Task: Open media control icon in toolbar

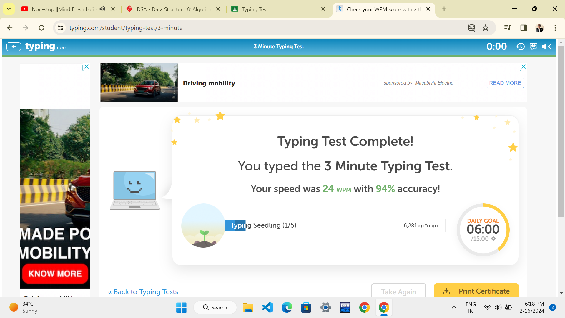Action: [508, 28]
